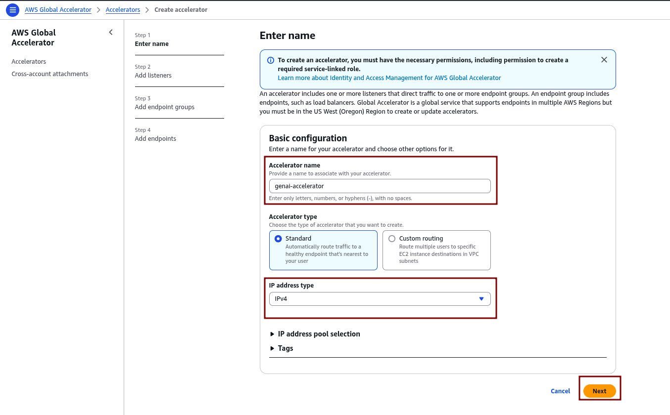Open the hamburger navigation menu icon
Image resolution: width=670 pixels, height=415 pixels.
coord(13,10)
